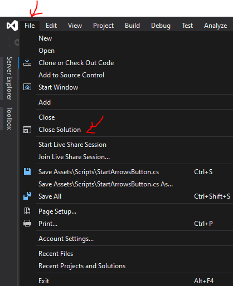Show the Toolbox side panel
The width and height of the screenshot is (233, 286).
coord(9,118)
